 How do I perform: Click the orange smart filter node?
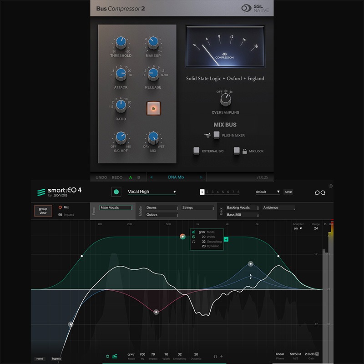tap(183, 237)
